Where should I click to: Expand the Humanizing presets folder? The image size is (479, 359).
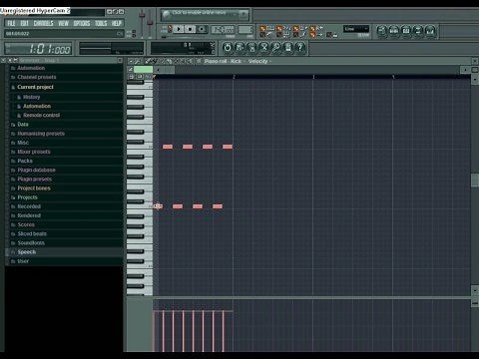(41, 134)
